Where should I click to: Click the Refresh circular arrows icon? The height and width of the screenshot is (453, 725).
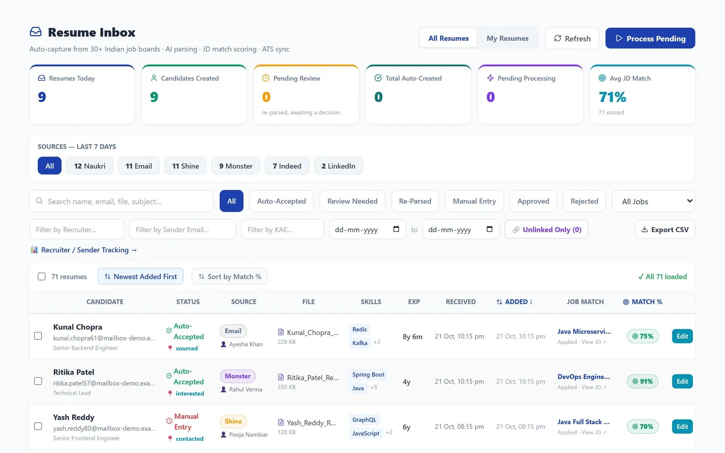(557, 38)
